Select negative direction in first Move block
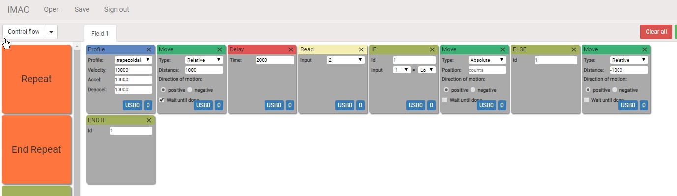This screenshot has width=677, height=196. [x=190, y=90]
